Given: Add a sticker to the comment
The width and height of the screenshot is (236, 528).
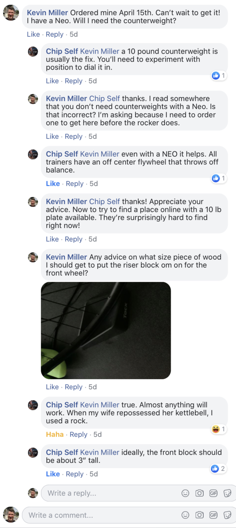Looking at the screenshot, I should (227, 515).
